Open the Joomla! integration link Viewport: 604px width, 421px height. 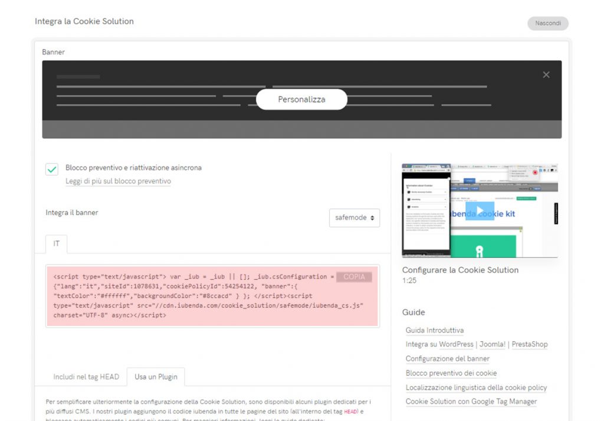pos(493,344)
